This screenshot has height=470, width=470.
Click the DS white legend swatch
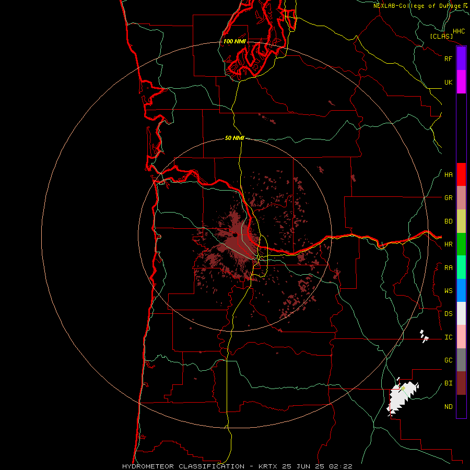pos(461,313)
